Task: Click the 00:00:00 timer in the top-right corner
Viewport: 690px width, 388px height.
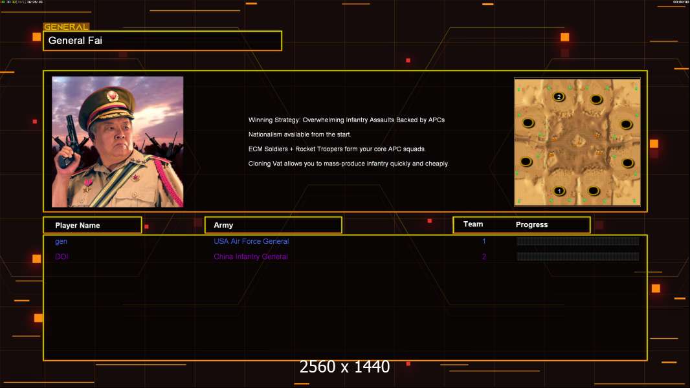Action: [680, 2]
